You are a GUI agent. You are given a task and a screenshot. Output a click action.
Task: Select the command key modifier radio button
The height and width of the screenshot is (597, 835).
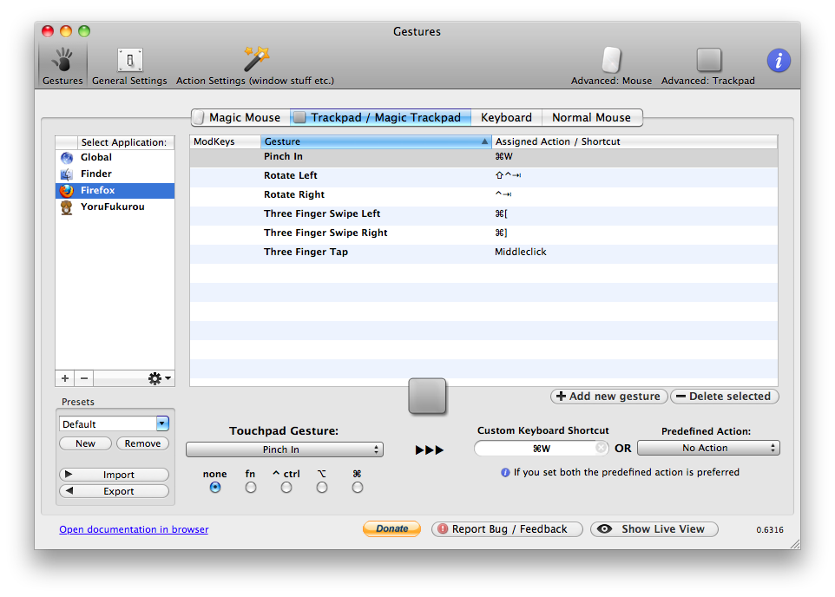[358, 488]
